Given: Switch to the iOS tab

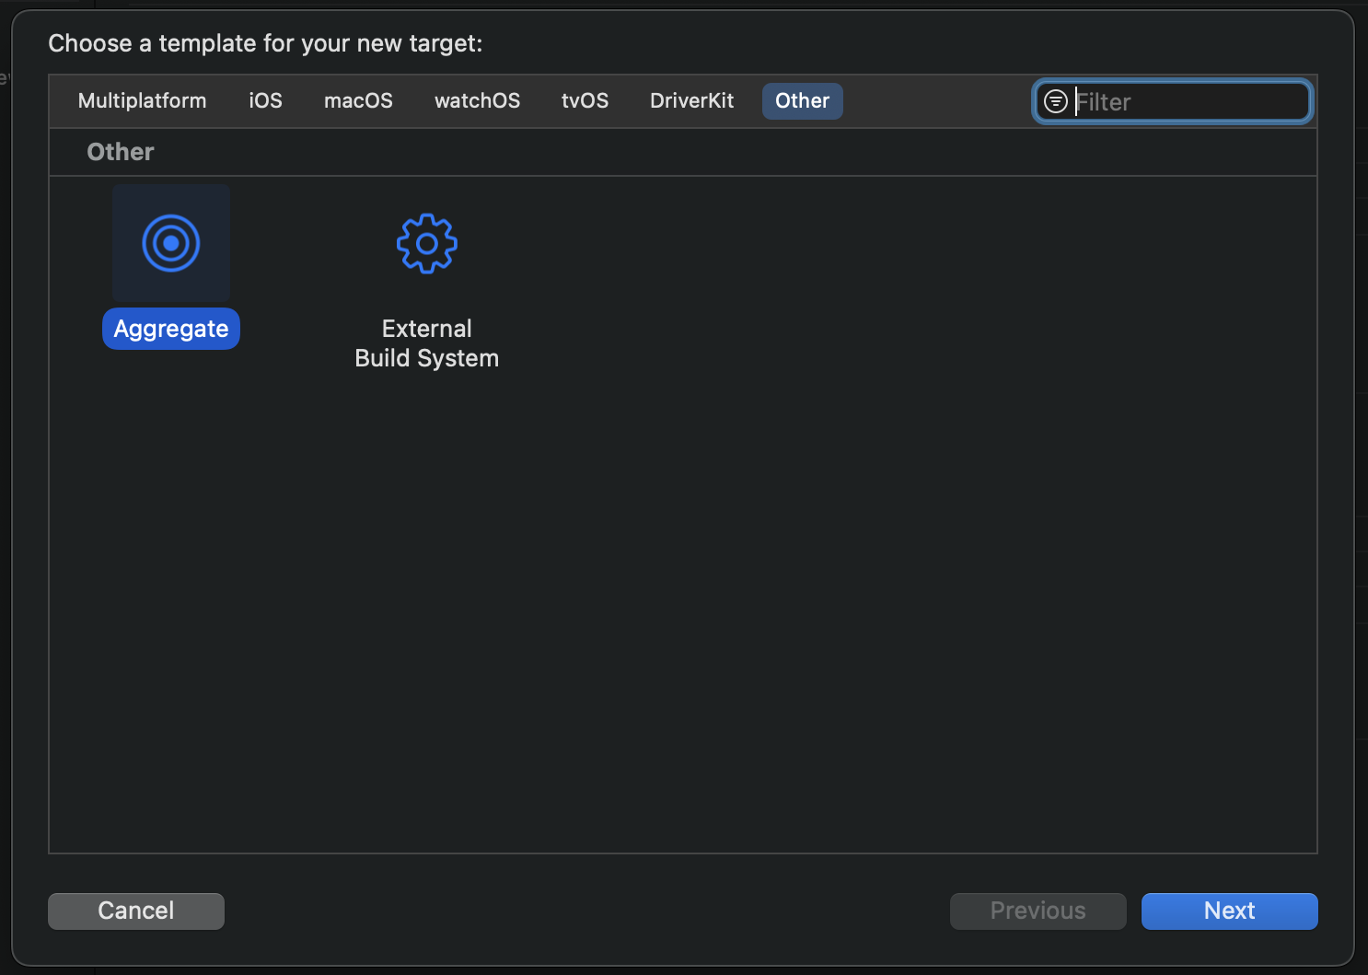Looking at the screenshot, I should (x=266, y=100).
